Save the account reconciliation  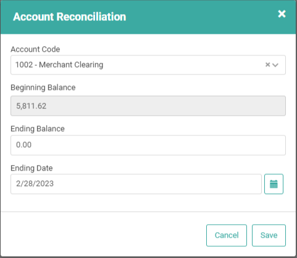pos(269,235)
